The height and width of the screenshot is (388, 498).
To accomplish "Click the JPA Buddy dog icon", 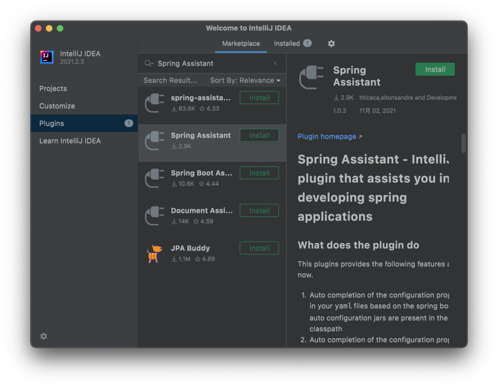I will 154,253.
